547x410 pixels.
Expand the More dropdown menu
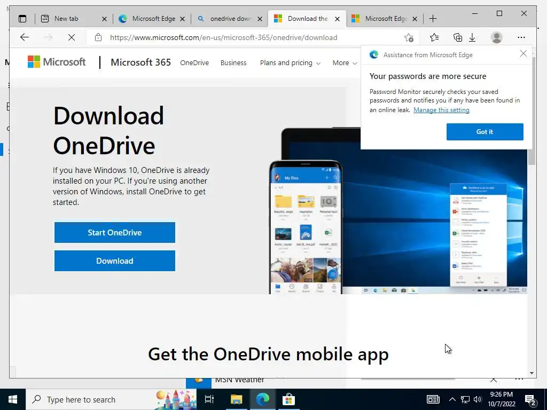(345, 63)
